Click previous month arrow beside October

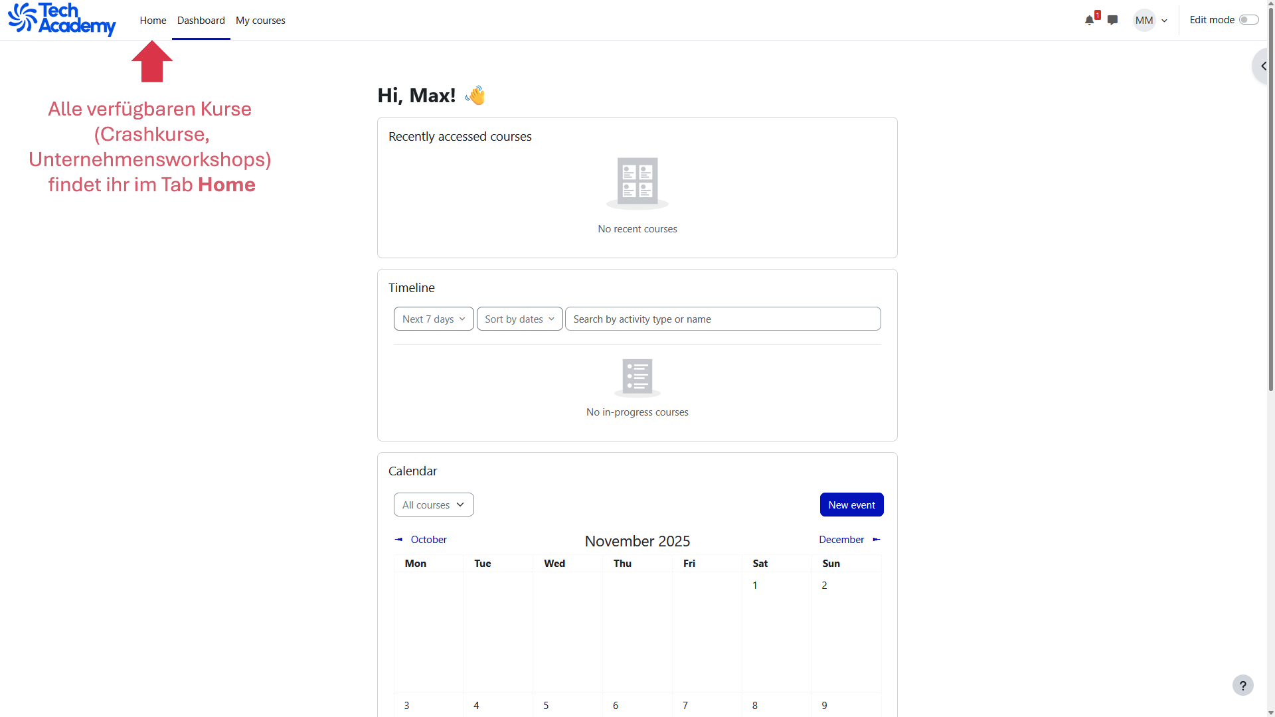click(398, 540)
